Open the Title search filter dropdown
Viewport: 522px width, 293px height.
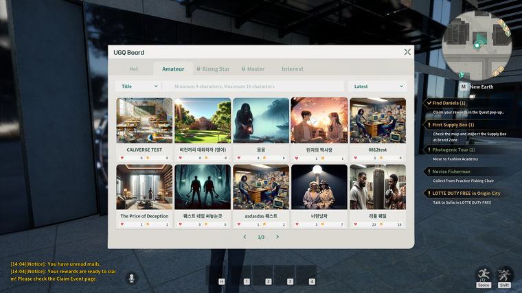coord(139,86)
